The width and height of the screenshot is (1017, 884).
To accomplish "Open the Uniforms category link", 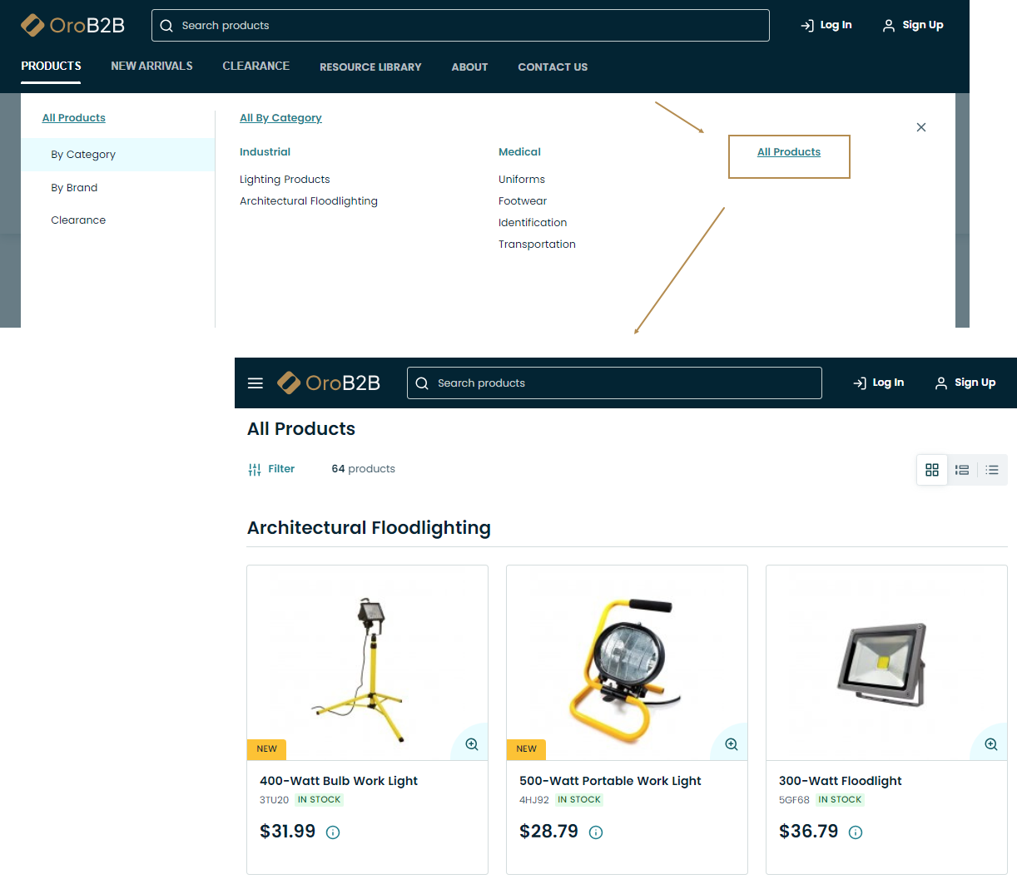I will (522, 180).
